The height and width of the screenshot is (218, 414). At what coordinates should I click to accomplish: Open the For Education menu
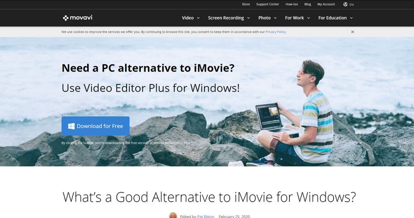click(335, 18)
